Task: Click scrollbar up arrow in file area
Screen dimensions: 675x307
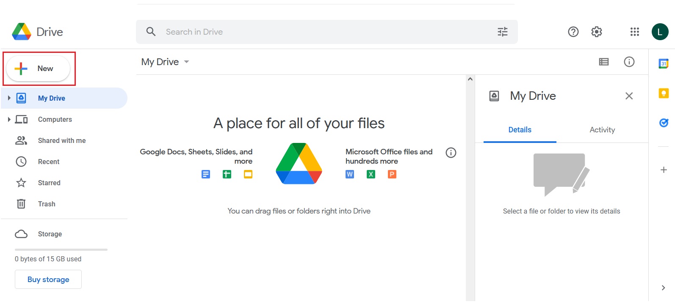Action: pos(470,79)
